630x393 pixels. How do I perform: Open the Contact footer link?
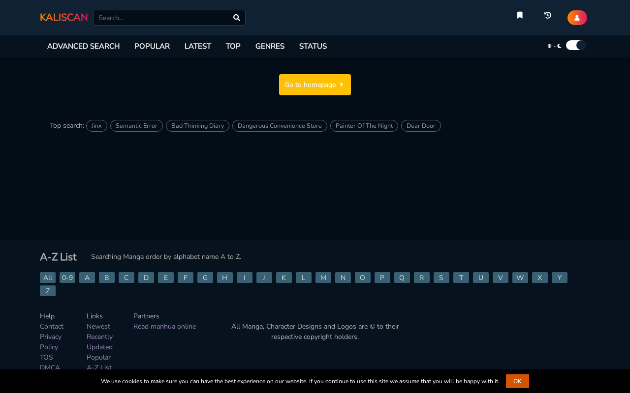[x=52, y=327]
